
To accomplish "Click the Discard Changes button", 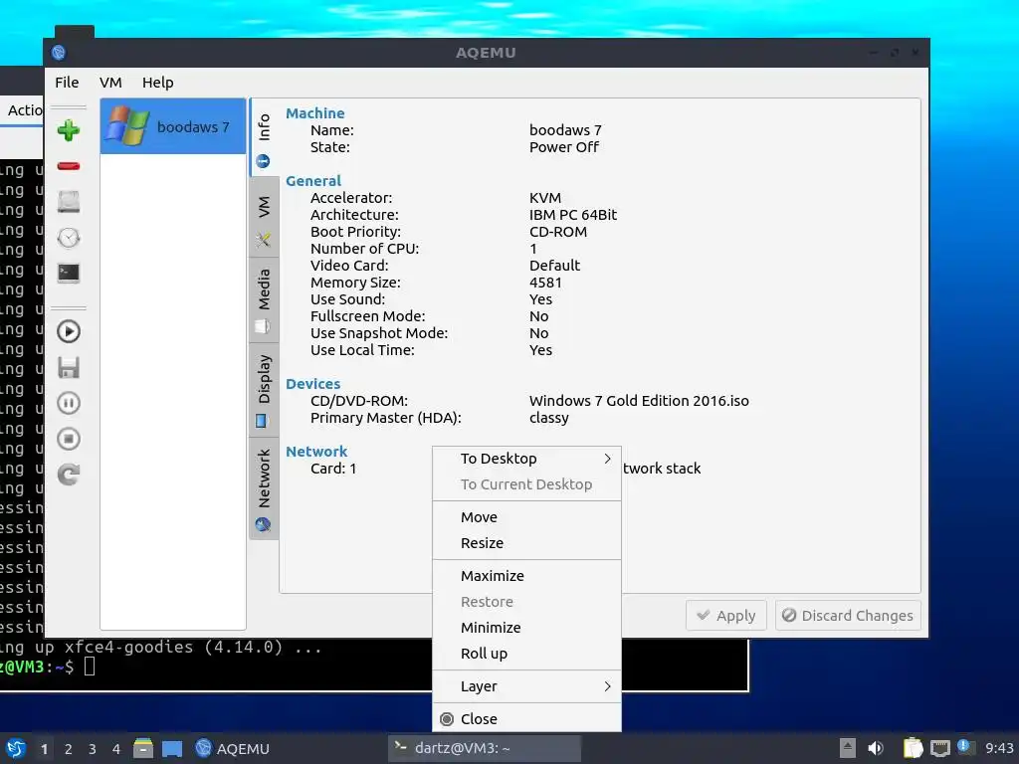I will point(848,615).
